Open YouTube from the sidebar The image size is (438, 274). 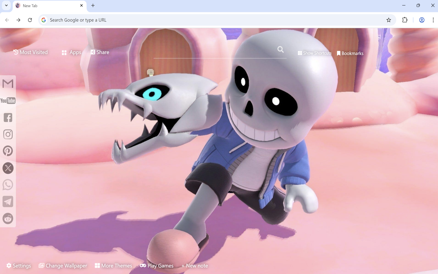tap(8, 100)
